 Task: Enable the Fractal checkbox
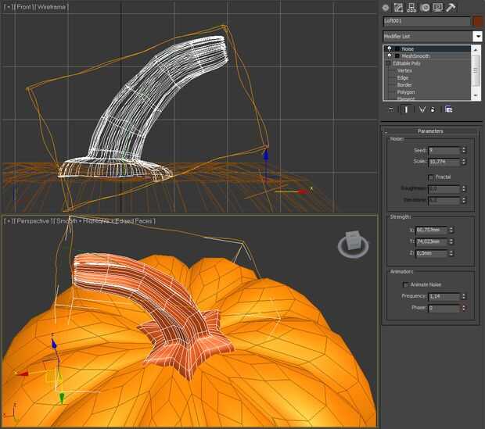[x=431, y=177]
